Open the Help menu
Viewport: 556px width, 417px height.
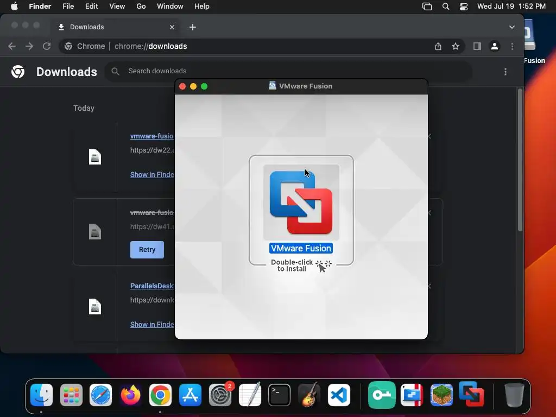pos(202,7)
